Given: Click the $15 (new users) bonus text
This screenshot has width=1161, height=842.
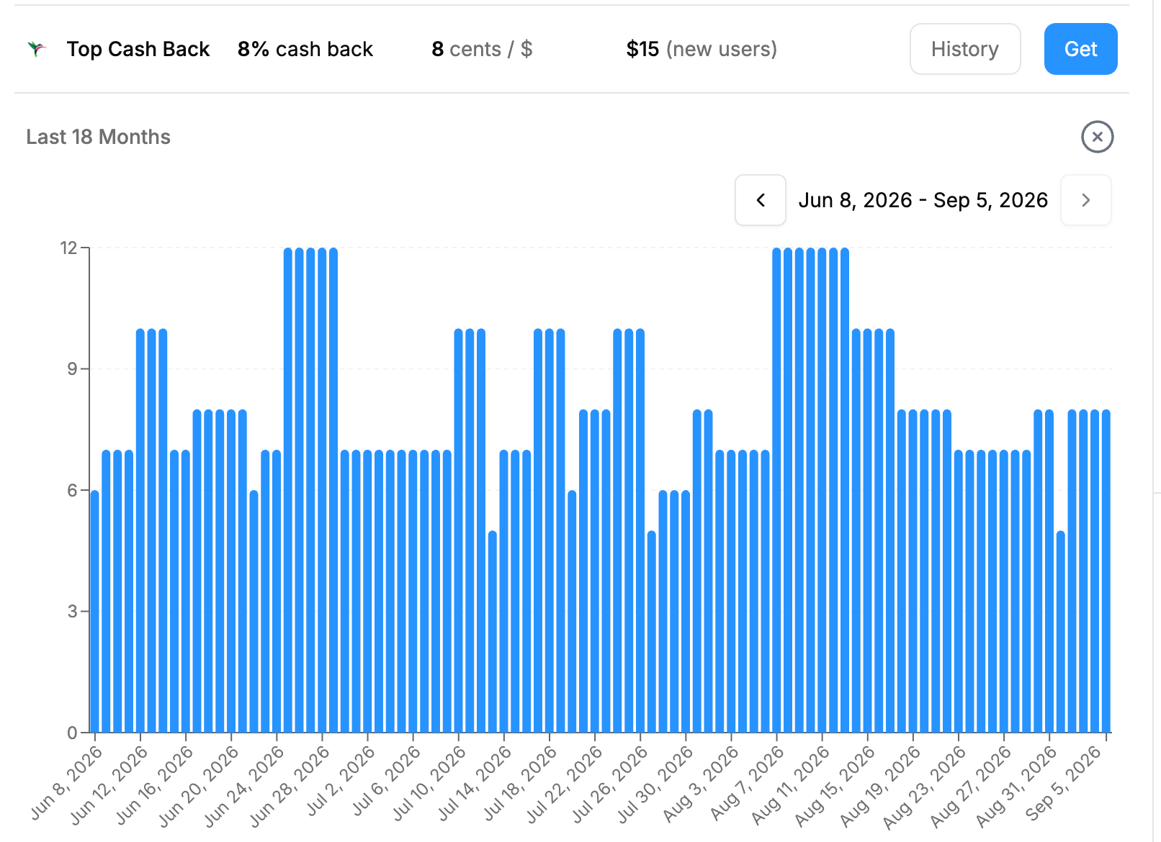Looking at the screenshot, I should coord(701,49).
